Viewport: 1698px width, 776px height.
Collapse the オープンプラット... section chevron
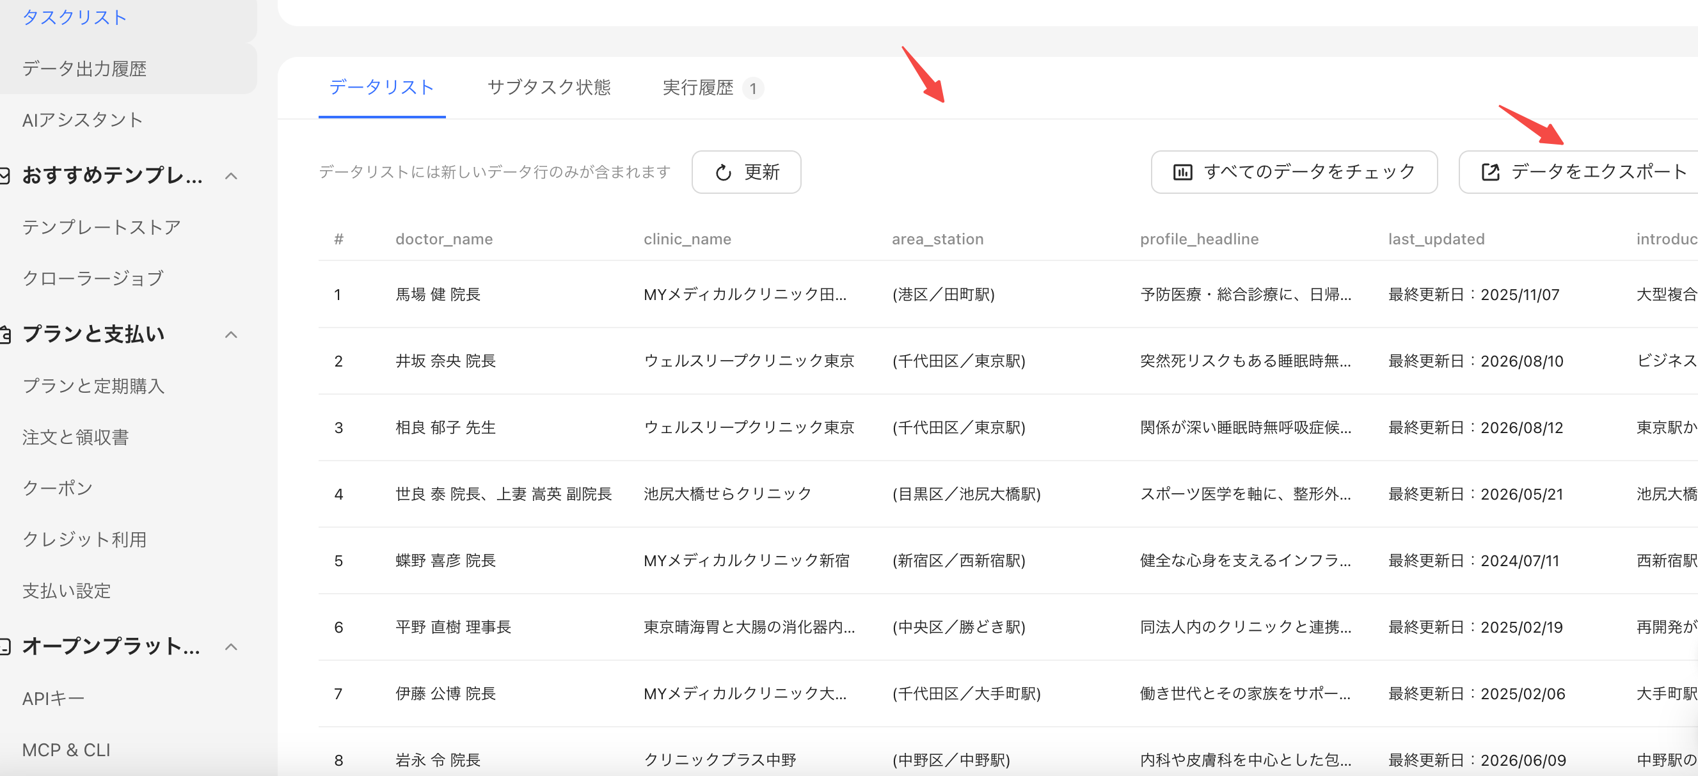[231, 646]
